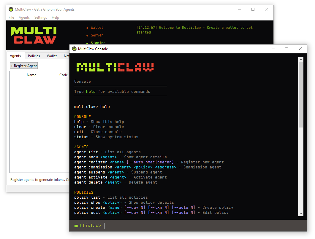The height and width of the screenshot is (239, 315).
Task: Open the File menu
Action: pos(11,17)
